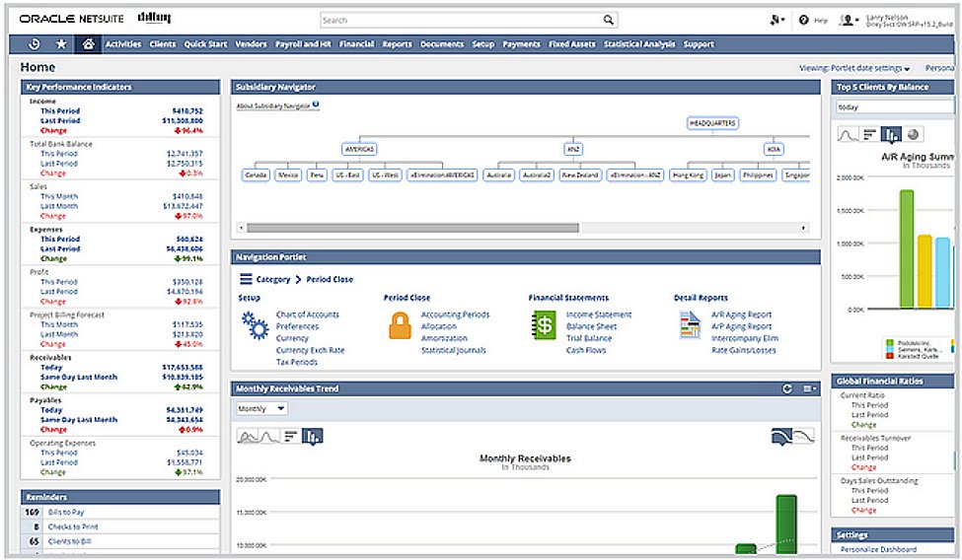Viewport: 962px width, 560px height.
Task: Open the Income Statement link
Action: point(598,315)
